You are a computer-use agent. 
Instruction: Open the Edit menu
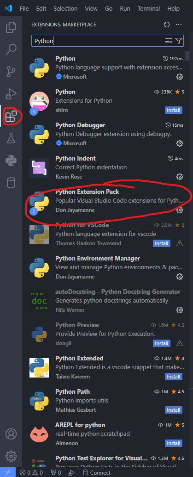click(41, 9)
